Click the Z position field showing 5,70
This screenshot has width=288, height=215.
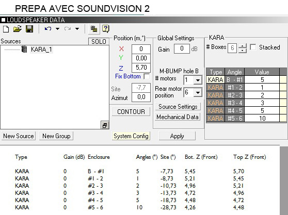tap(141, 68)
